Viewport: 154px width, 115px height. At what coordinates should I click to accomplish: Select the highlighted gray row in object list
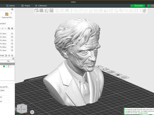pyautogui.click(x=7, y=64)
